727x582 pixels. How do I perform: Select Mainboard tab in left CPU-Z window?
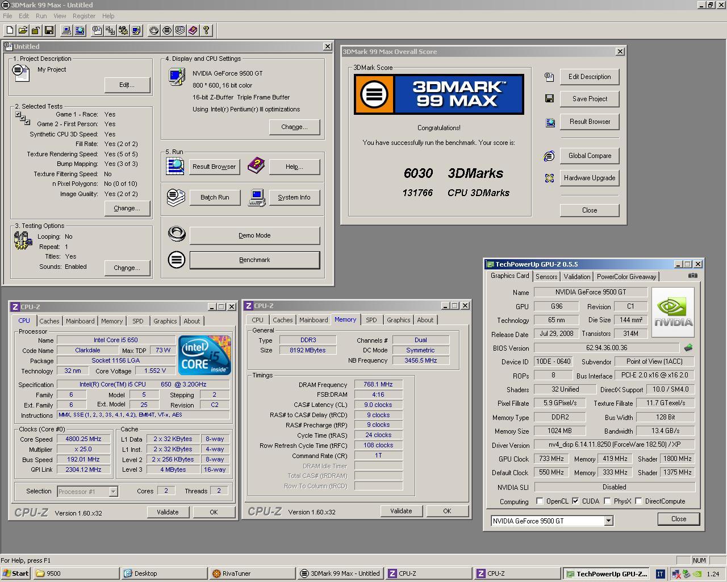pos(80,321)
